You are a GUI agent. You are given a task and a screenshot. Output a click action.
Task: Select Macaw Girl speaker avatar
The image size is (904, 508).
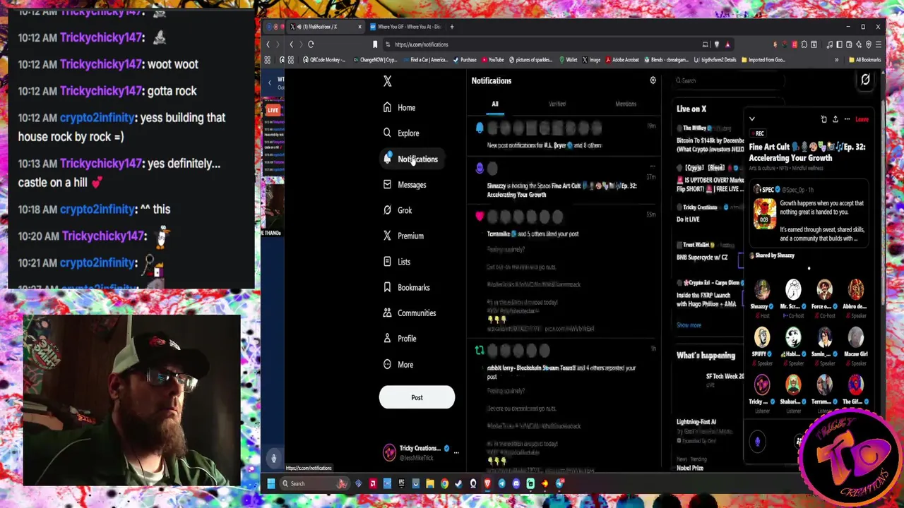855,337
